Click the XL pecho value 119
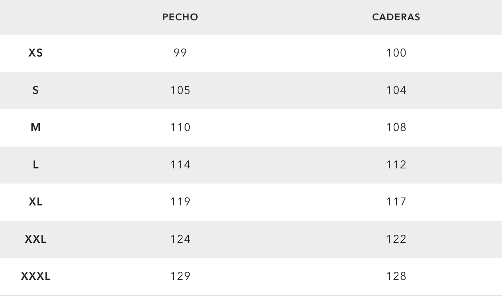502x297 pixels. (180, 202)
